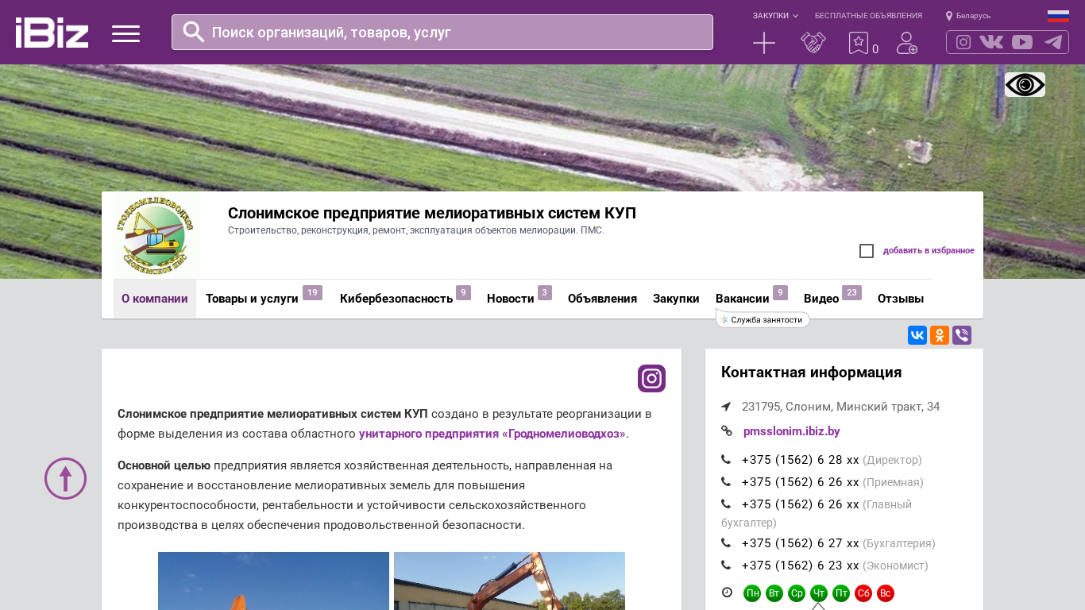The width and height of the screenshot is (1085, 610).
Task: Click the Контактная информация heading
Action: (812, 373)
